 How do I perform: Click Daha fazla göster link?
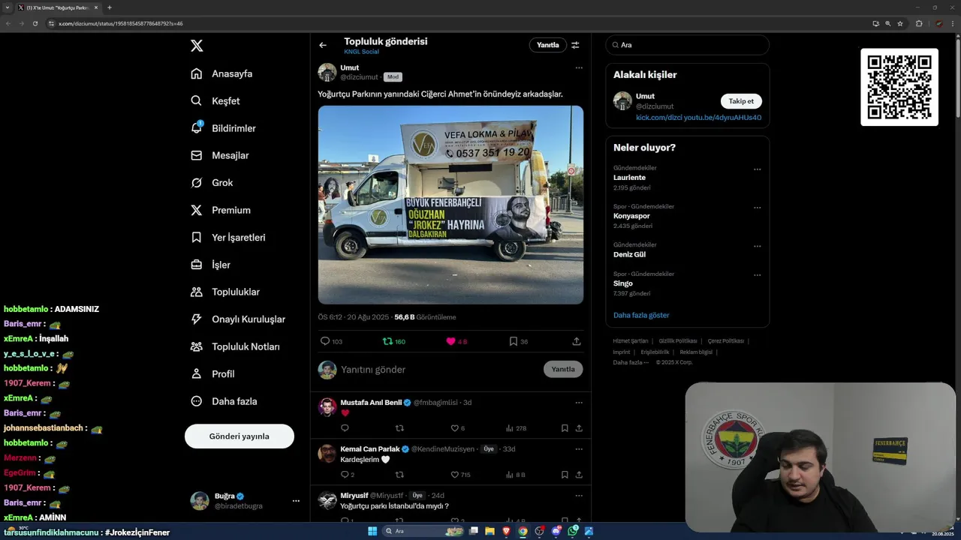(641, 315)
